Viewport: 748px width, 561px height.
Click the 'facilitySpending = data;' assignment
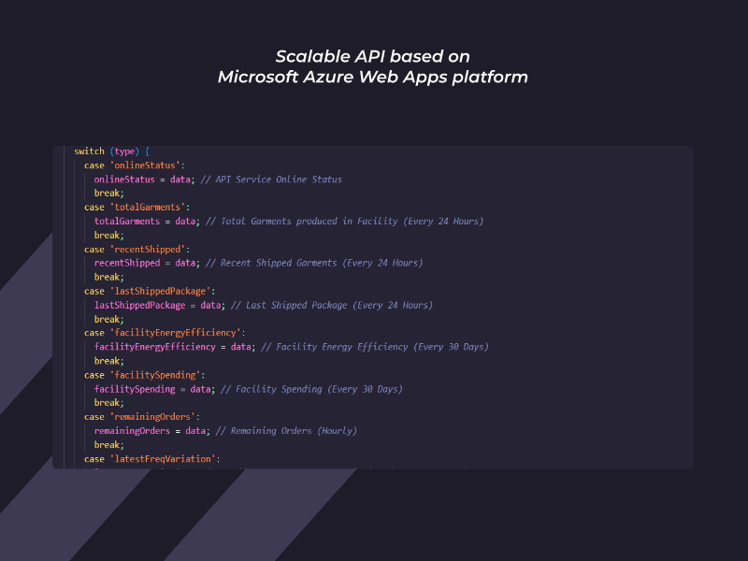click(154, 389)
